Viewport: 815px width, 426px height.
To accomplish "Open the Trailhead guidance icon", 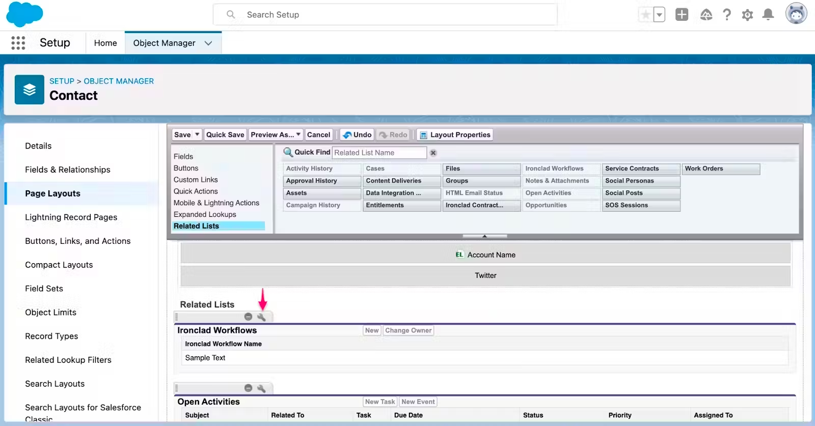I will 706,15.
